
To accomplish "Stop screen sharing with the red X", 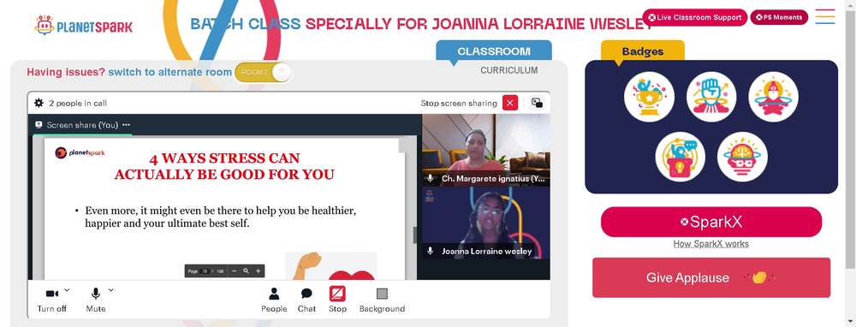I will [510, 104].
